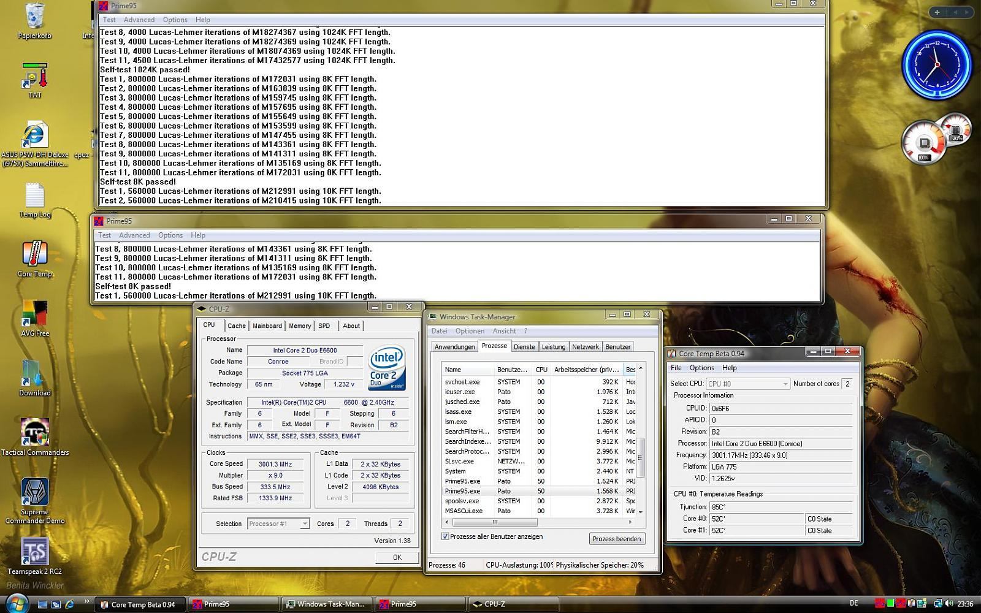
Task: Switch to the Dienste tab in Task-Manager
Action: (524, 347)
